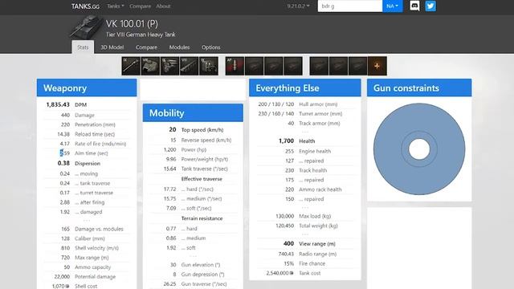Open the Discord link icon
Image resolution: width=514 pixels, height=289 pixels.
(x=414, y=6)
